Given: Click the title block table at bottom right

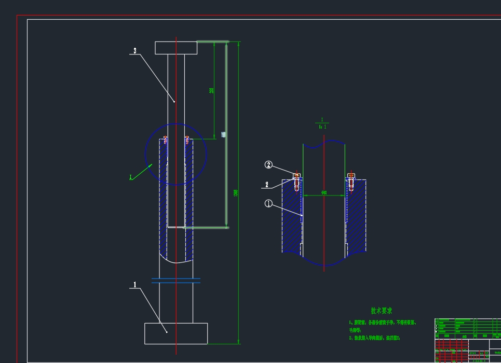Looking at the screenshot, I should pyautogui.click(x=468, y=341).
